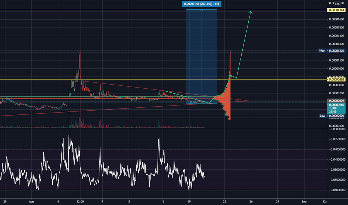Select the 0.00001714 yellow price label

pos(336,10)
